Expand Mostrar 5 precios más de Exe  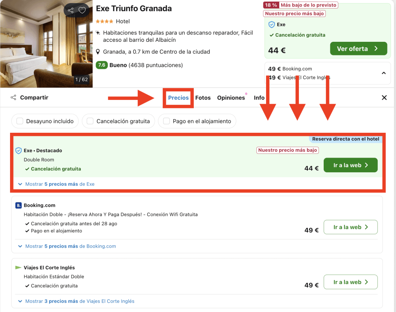(x=60, y=184)
